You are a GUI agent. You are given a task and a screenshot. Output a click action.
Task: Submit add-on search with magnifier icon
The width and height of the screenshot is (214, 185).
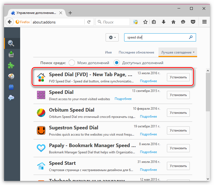pyautogui.click(x=191, y=37)
